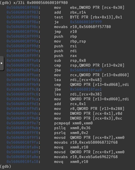Click address 0x56060010f983 in the listing
This screenshot has width=135, height=170.
coord(22,12)
